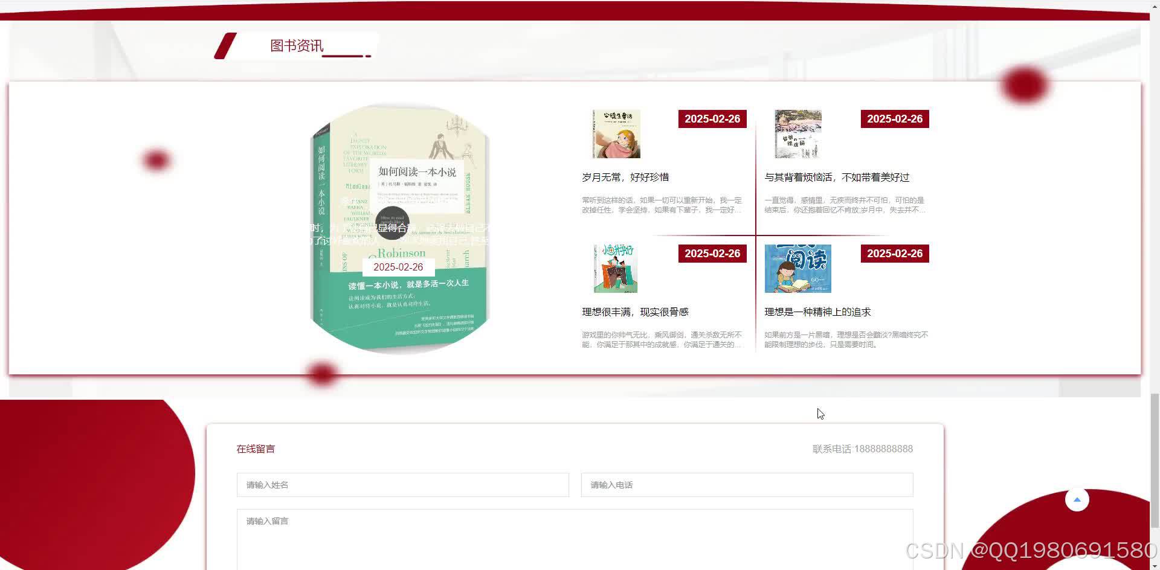Click the 图书资讯 section heading
The width and height of the screenshot is (1160, 570).
[297, 45]
